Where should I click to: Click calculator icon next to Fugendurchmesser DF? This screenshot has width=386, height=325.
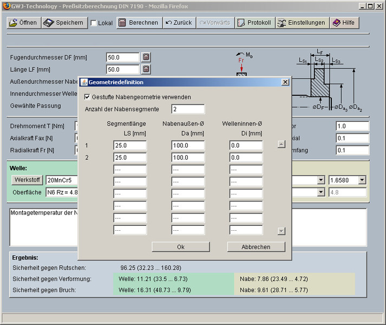(146, 57)
